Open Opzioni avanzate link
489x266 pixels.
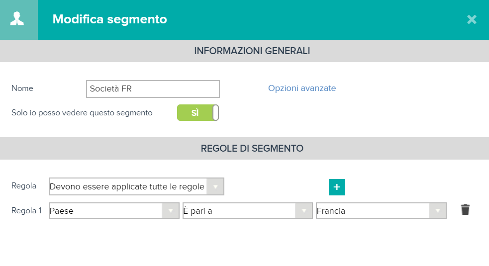point(302,88)
